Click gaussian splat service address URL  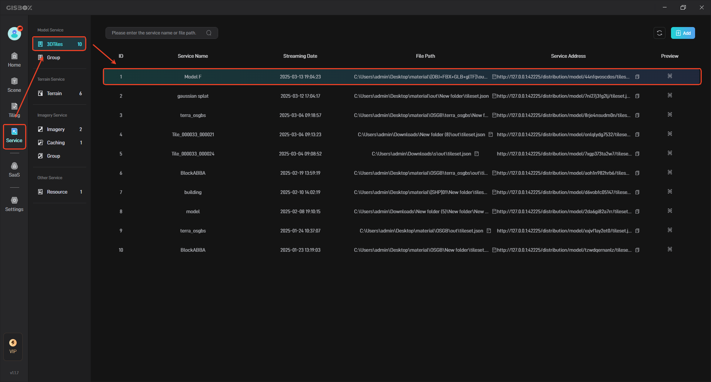[x=563, y=96]
